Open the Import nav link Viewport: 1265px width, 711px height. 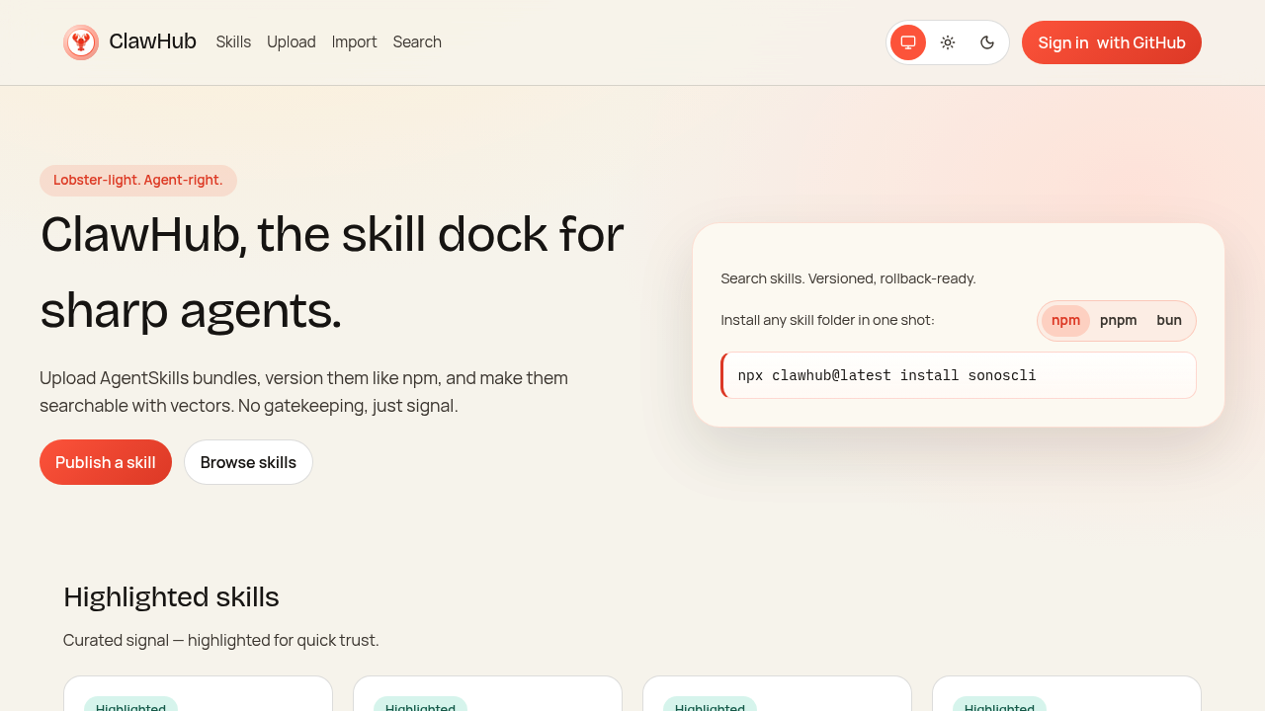tap(354, 41)
